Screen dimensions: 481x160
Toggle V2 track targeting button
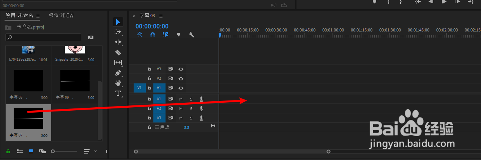[159, 78]
